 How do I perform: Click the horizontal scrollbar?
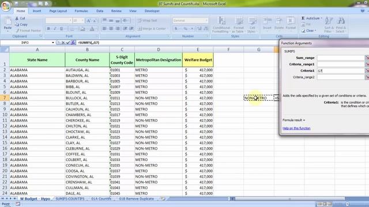tap(289, 199)
